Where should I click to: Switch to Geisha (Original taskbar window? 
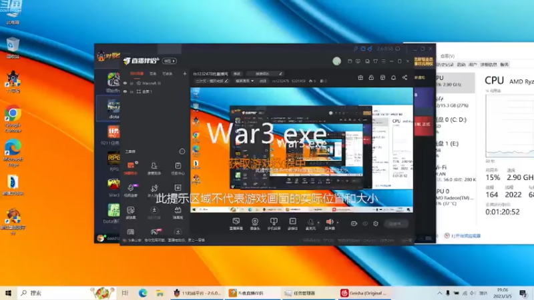coord(364,293)
